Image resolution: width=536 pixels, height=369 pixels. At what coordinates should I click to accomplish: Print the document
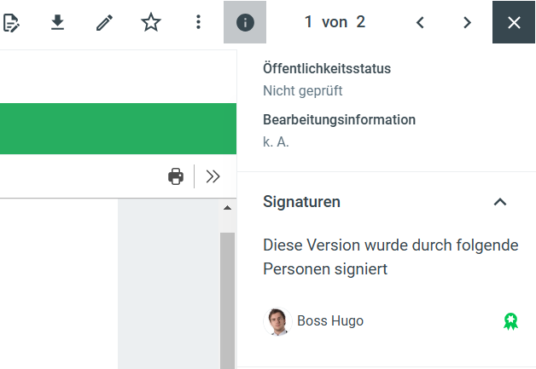click(176, 176)
